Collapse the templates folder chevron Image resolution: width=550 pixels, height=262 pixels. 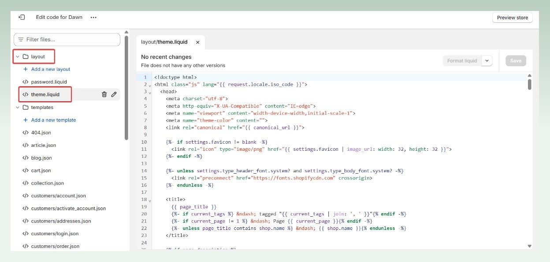(18, 107)
